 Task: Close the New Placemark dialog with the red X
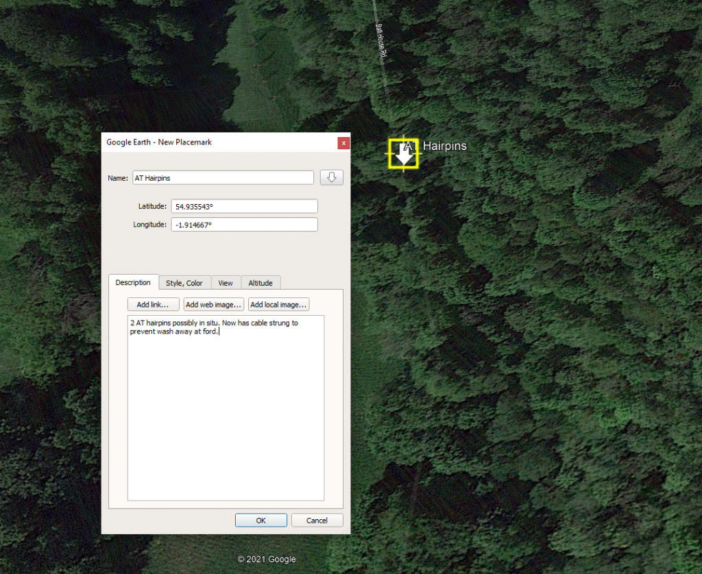point(343,142)
